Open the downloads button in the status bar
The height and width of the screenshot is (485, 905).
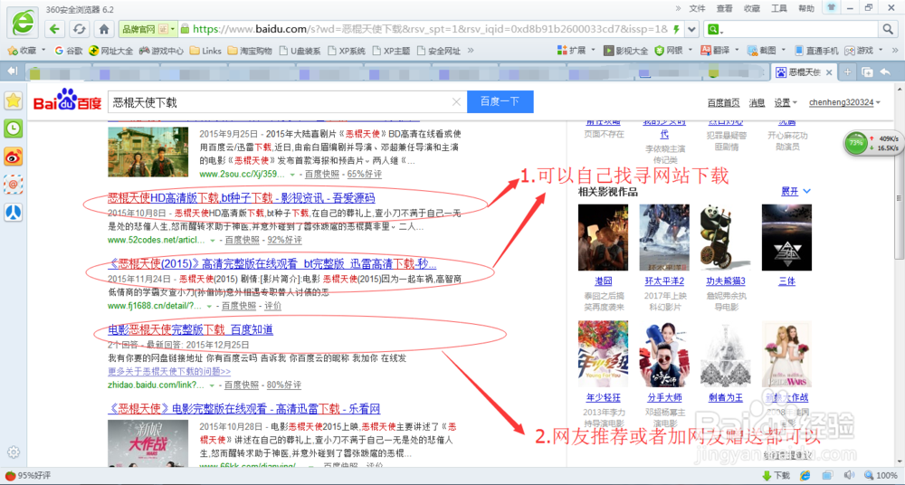click(776, 476)
